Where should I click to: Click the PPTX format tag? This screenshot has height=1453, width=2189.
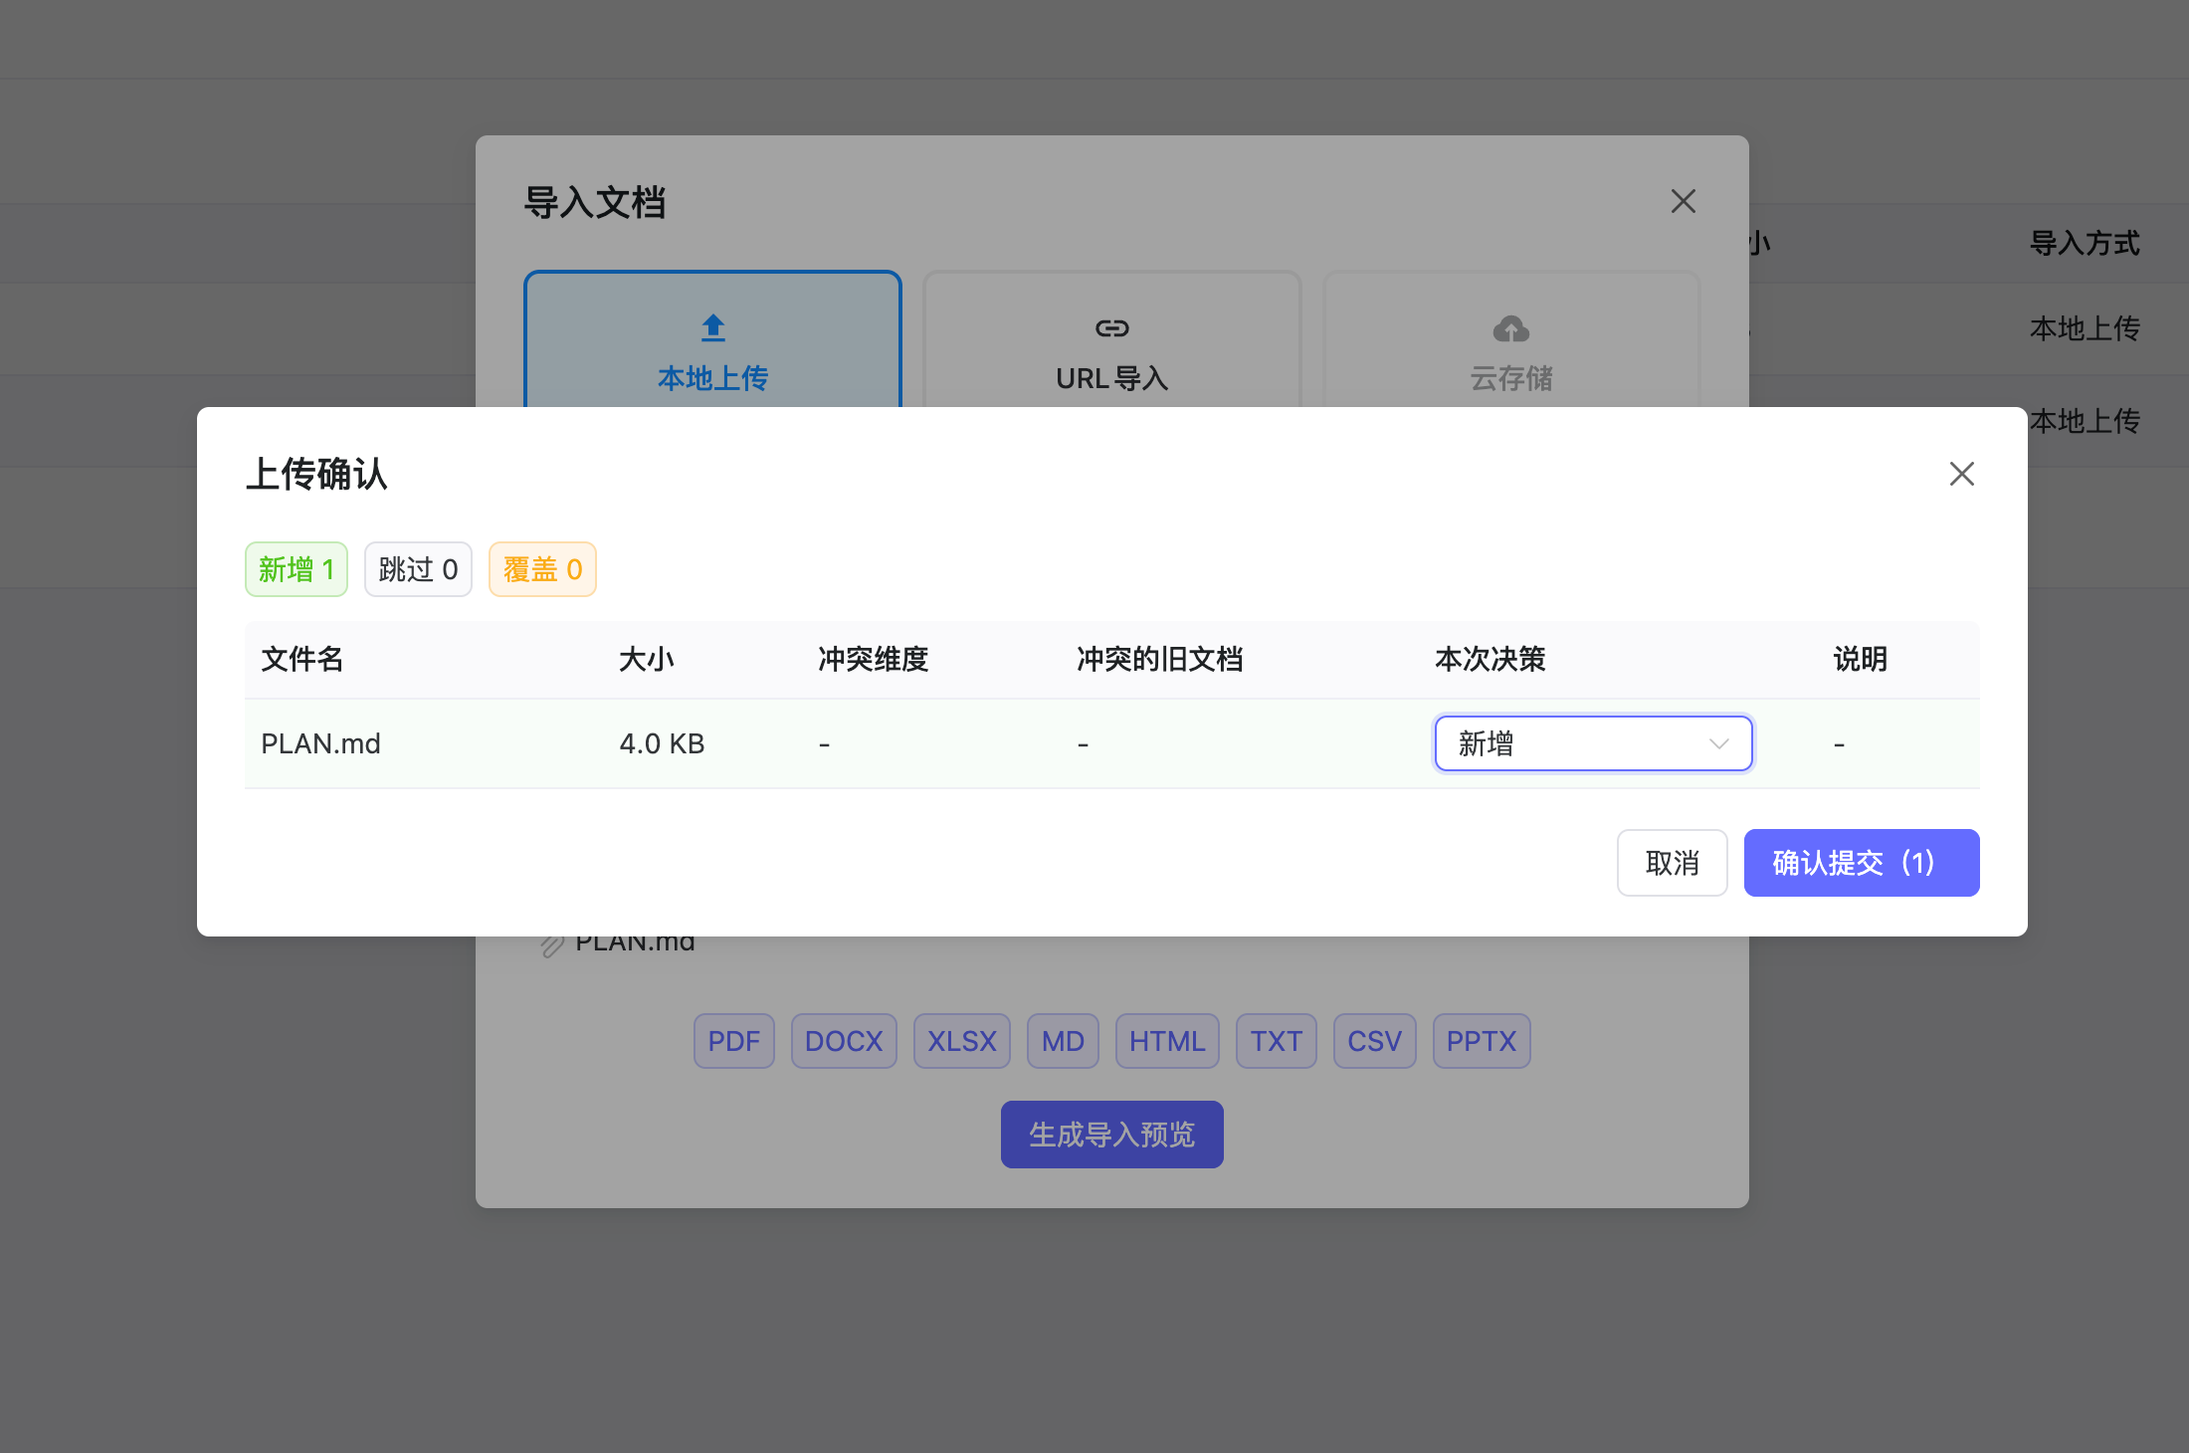(x=1481, y=1041)
